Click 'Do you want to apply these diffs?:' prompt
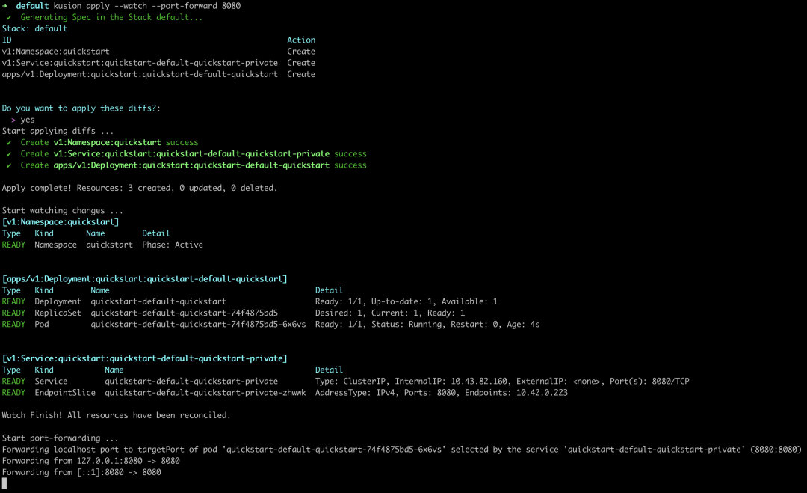The width and height of the screenshot is (807, 493). (81, 108)
